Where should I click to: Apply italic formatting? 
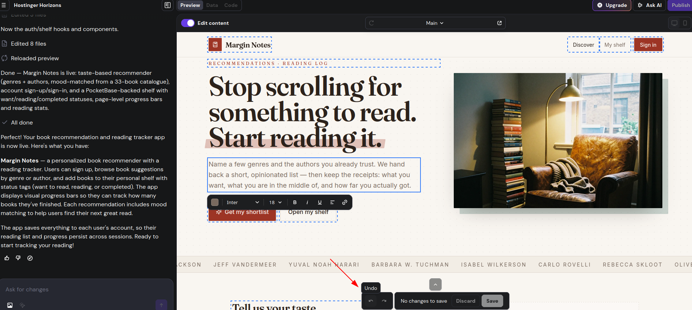click(x=307, y=202)
